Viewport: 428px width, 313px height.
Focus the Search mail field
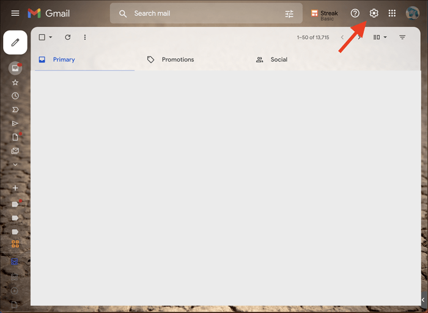click(206, 13)
